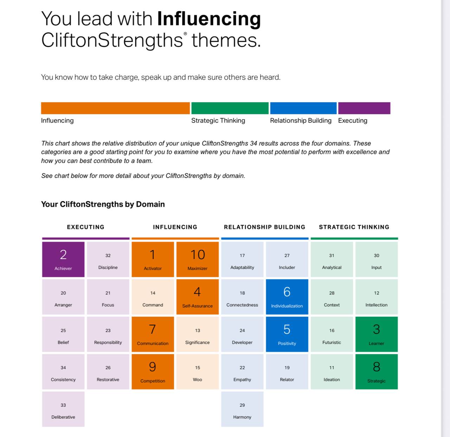450x437 pixels.
Task: Select the Competition tile ranked 9
Action: click(153, 372)
